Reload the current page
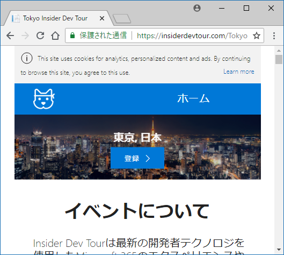This screenshot has height=255, width=284. [40, 36]
